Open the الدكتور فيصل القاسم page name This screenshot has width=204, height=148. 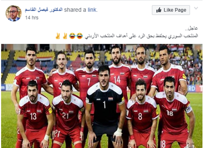click(x=44, y=10)
